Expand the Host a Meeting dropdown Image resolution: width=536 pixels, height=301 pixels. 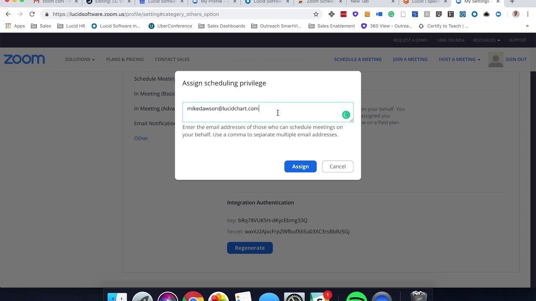coord(459,59)
